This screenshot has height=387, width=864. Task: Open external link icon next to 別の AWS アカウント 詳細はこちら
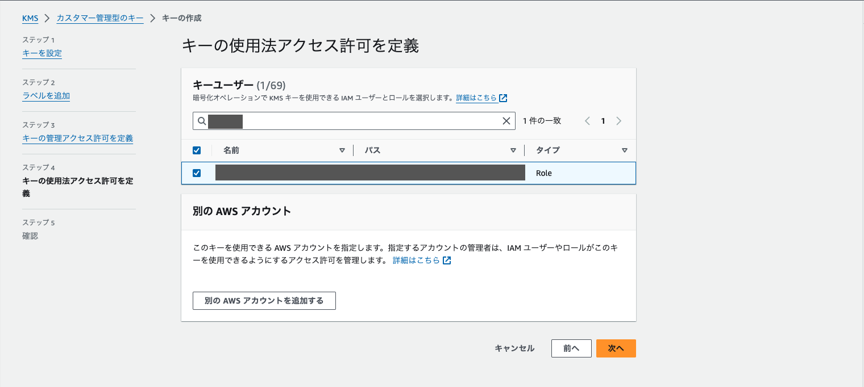pyautogui.click(x=447, y=260)
